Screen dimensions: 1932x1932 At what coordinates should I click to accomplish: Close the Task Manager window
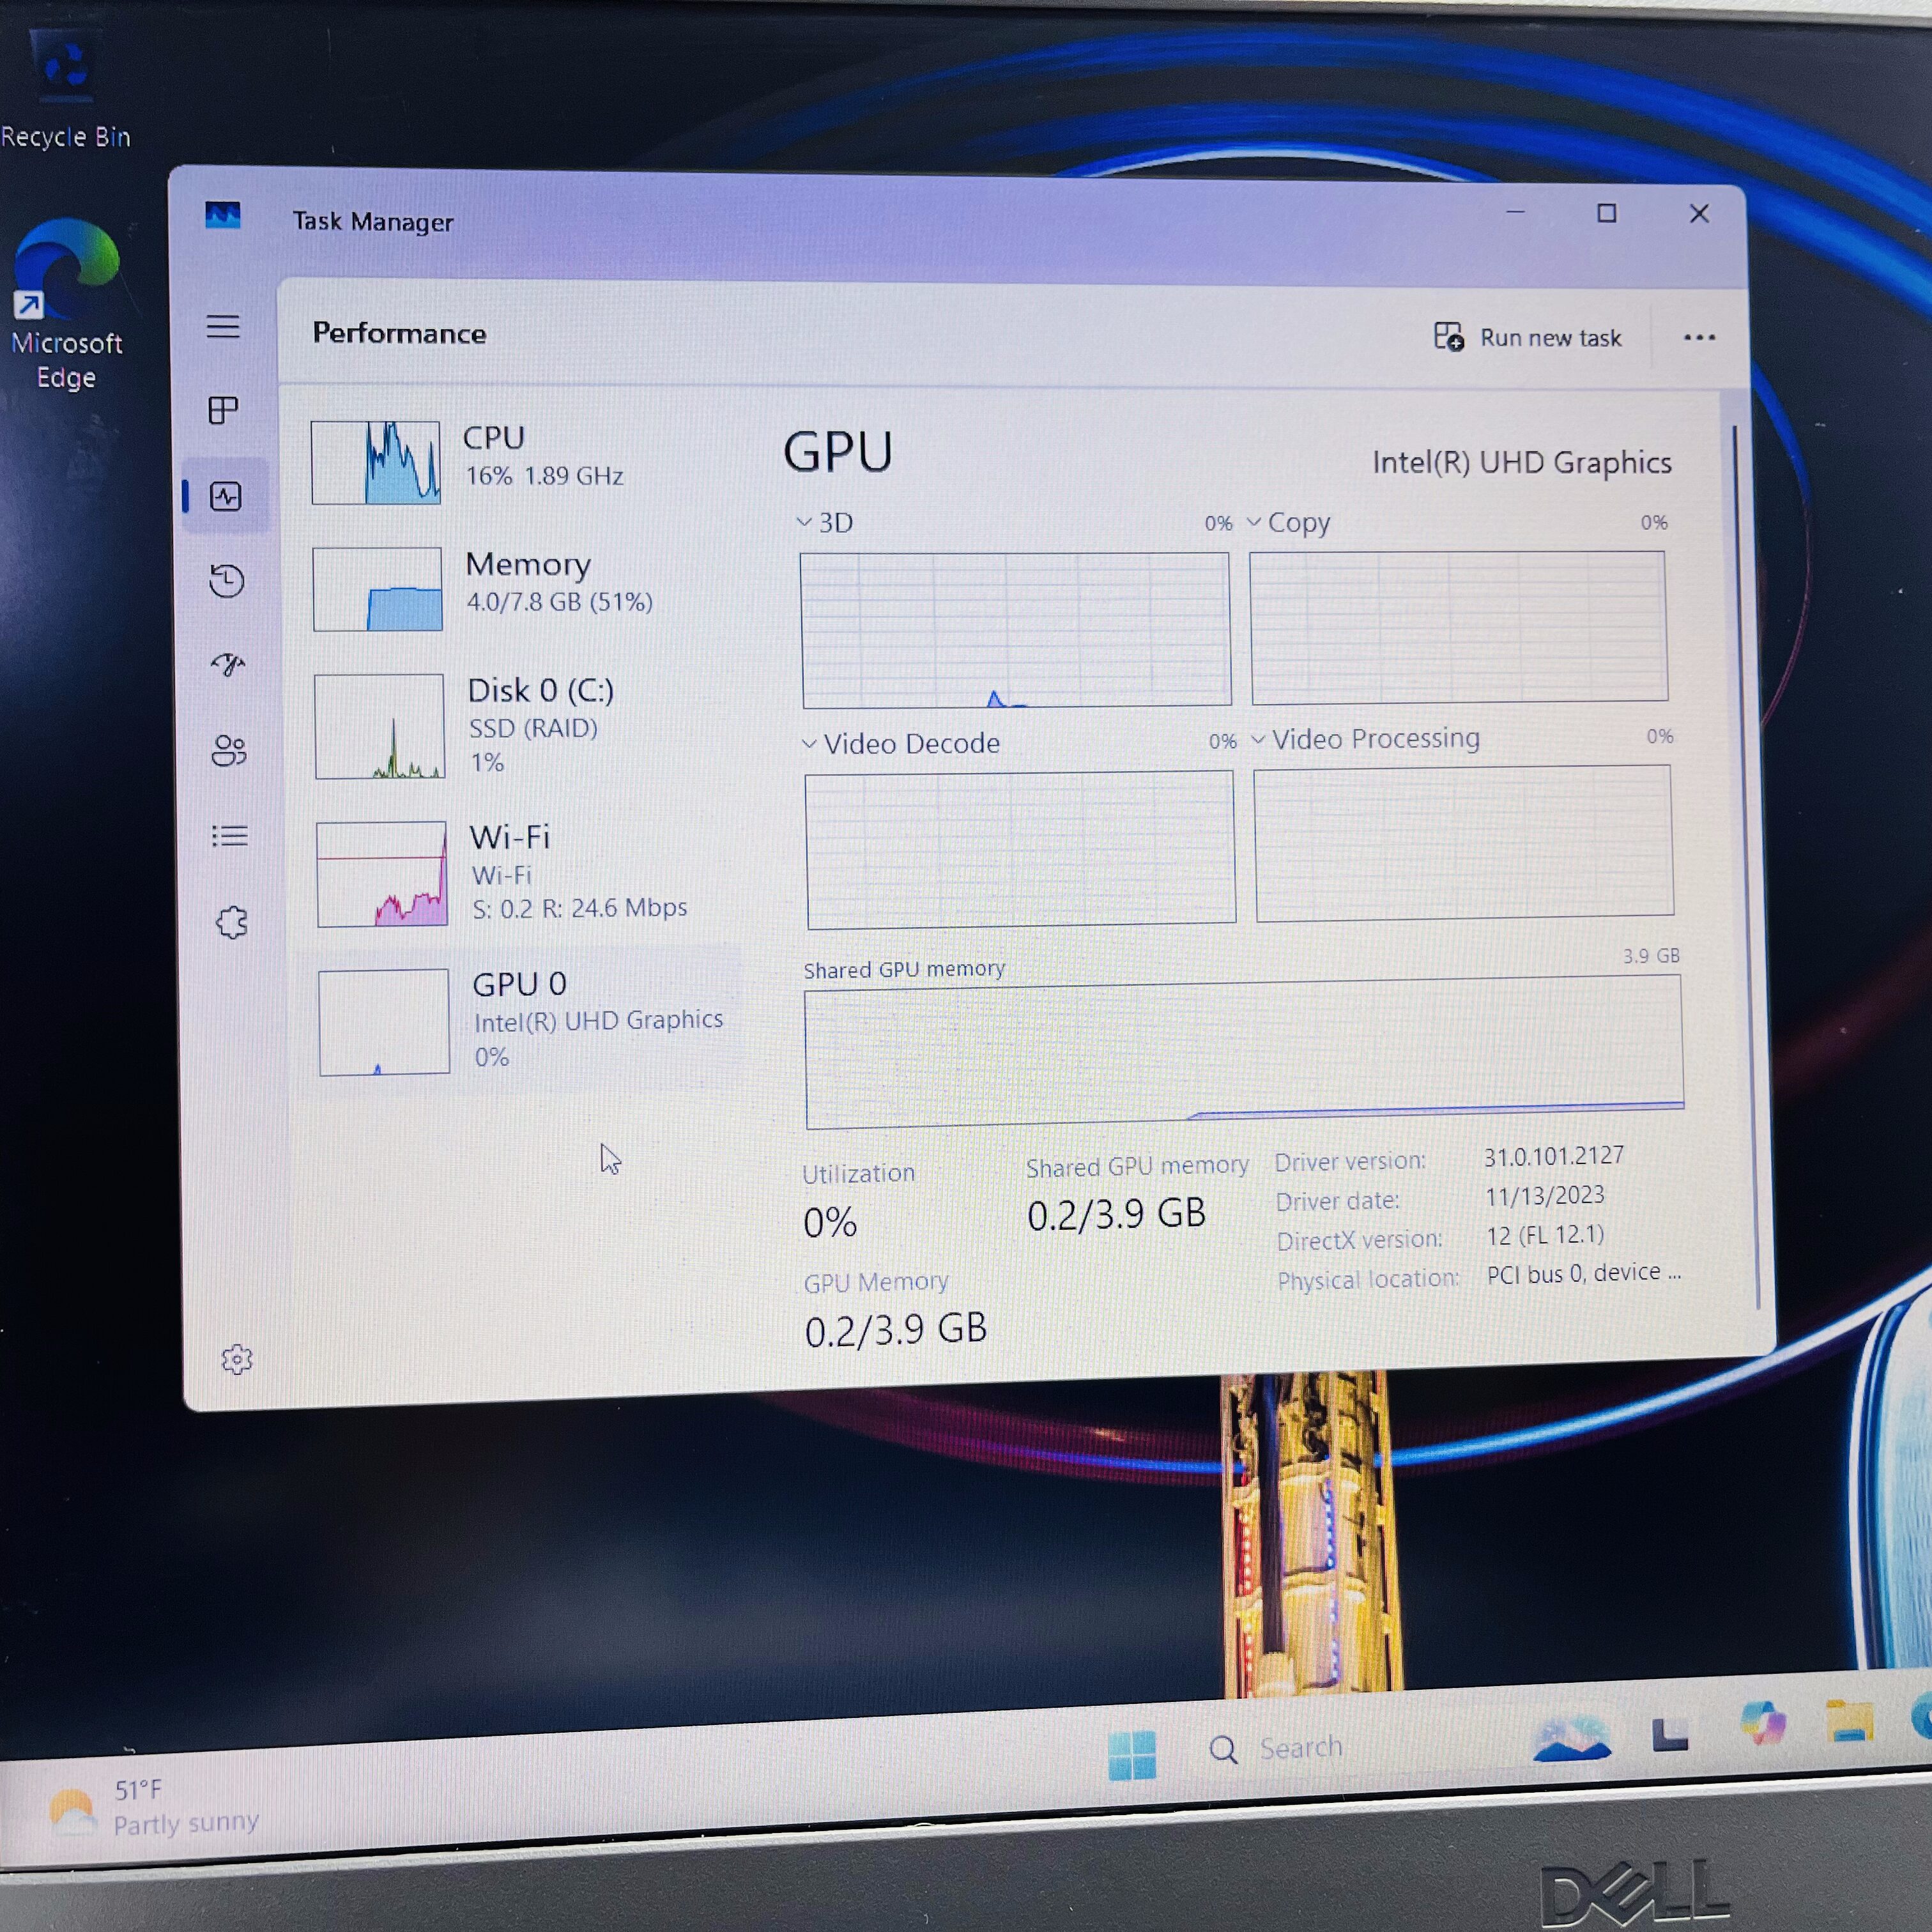tap(1699, 214)
